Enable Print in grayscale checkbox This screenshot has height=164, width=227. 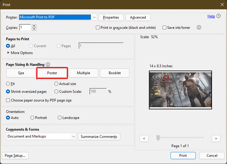(98, 28)
